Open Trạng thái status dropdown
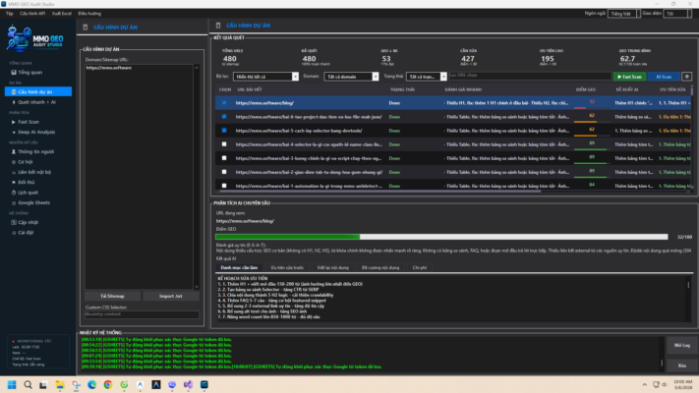Screen dimensions: 699x393 tap(426, 77)
